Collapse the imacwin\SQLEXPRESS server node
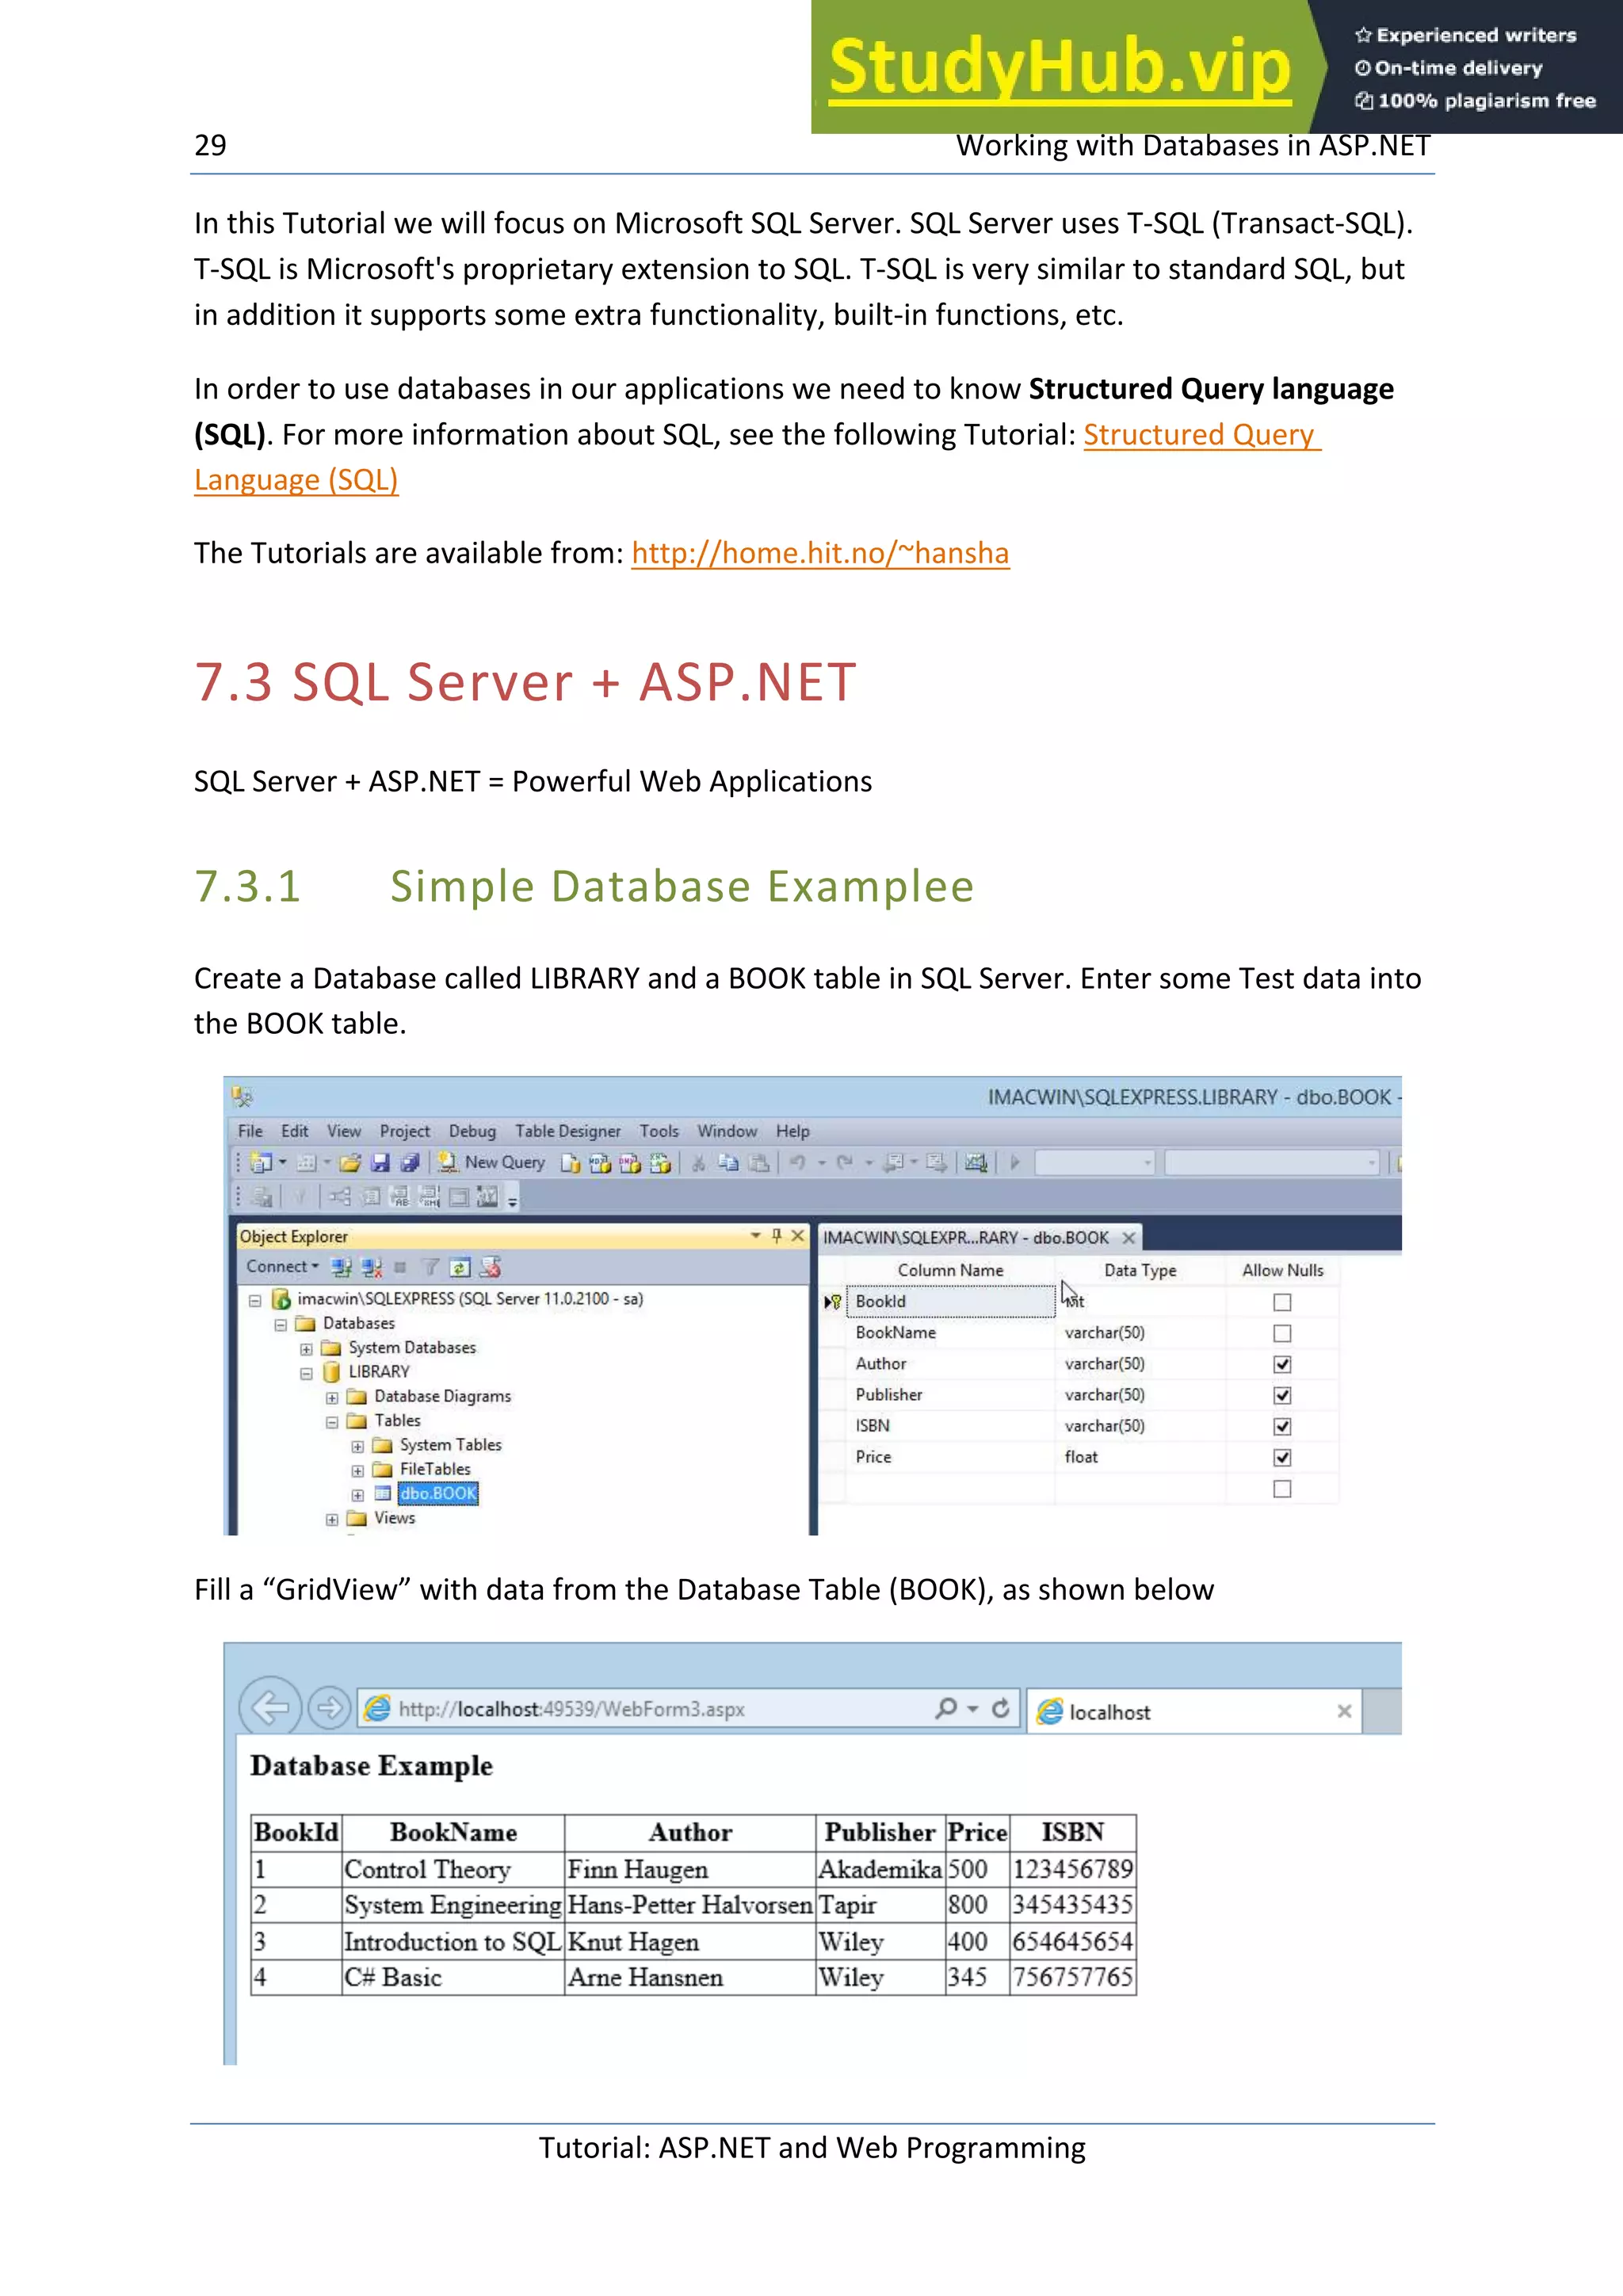The height and width of the screenshot is (2296, 1623). [x=255, y=1300]
